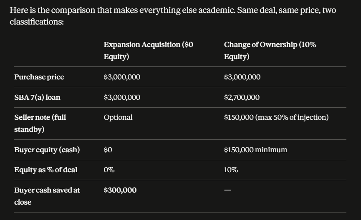The width and height of the screenshot is (361, 220).
Task: Click the "Buyer cash saved at close" label
Action: [47, 196]
